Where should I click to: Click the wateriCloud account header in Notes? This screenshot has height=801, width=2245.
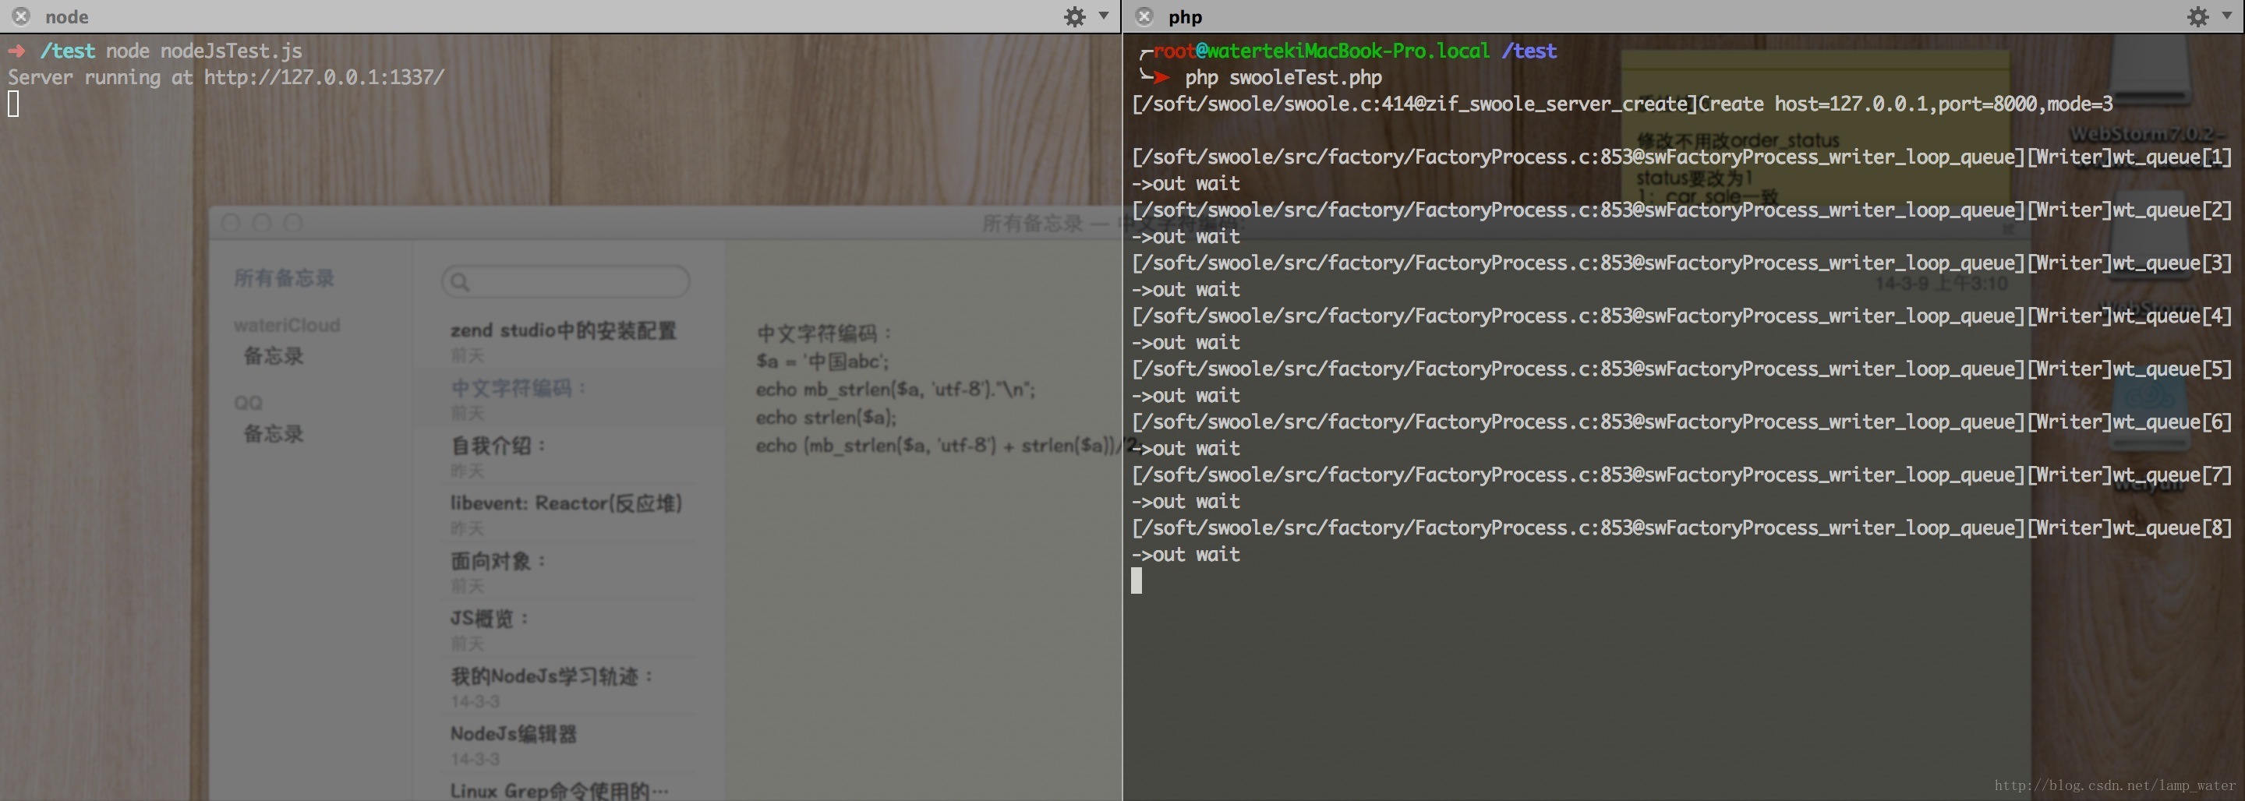(287, 325)
